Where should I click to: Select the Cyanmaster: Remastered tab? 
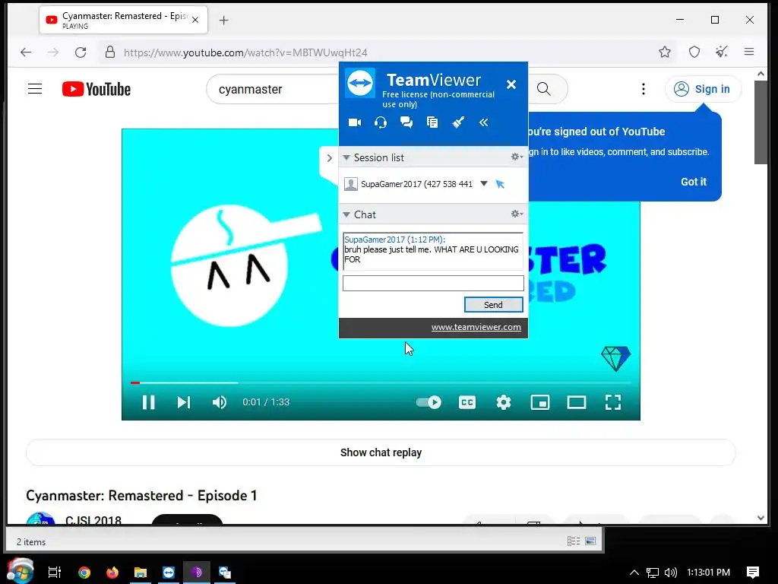pyautogui.click(x=124, y=21)
